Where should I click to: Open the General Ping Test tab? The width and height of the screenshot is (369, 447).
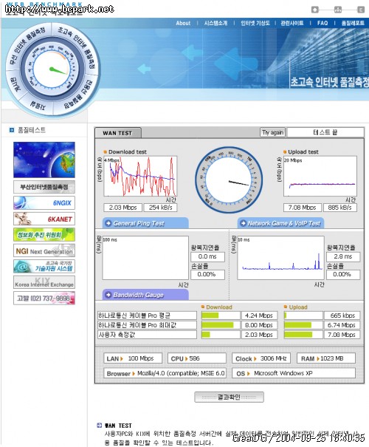tap(145, 223)
